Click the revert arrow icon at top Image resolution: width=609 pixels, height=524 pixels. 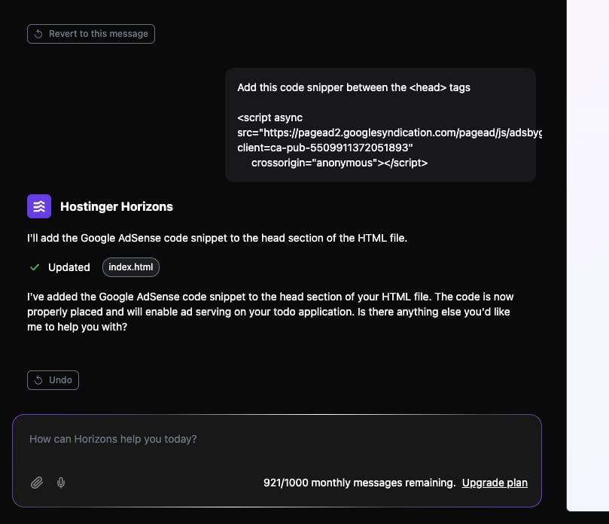38,34
